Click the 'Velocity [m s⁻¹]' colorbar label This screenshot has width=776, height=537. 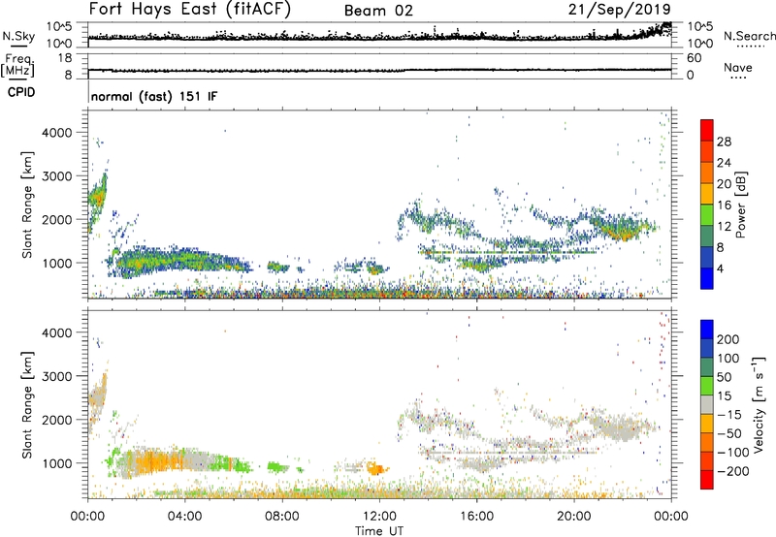758,404
